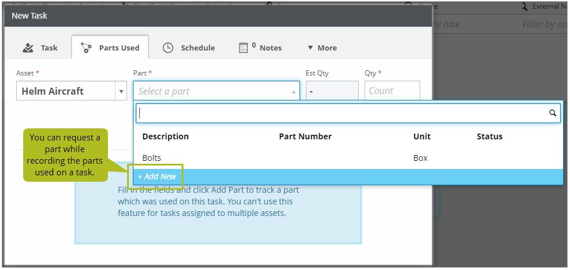Expand the More menu
Screen dimensions: 570x270
[322, 48]
